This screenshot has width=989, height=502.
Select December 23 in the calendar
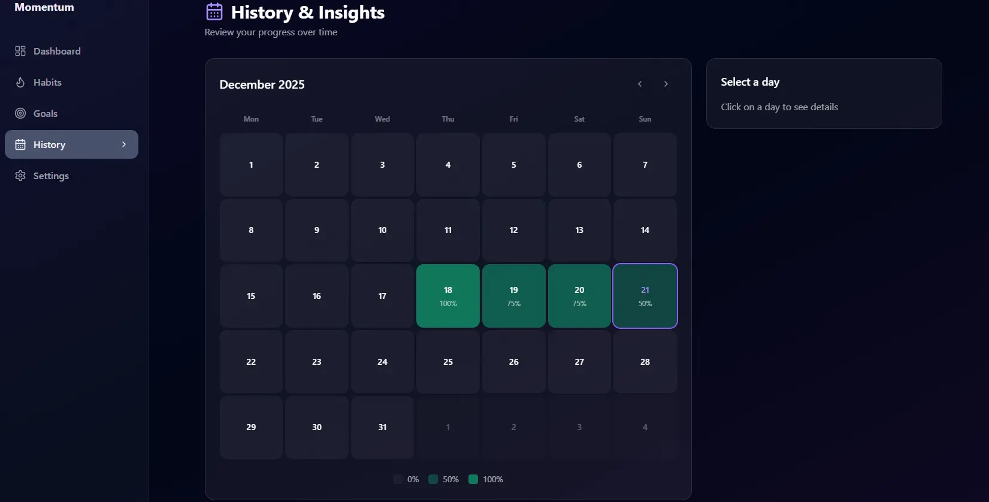[x=317, y=362]
